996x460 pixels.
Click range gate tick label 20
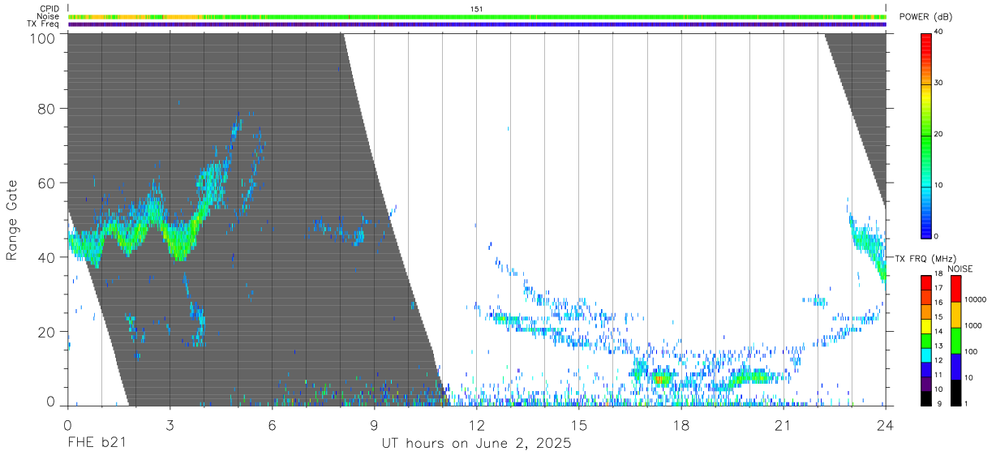click(x=46, y=332)
